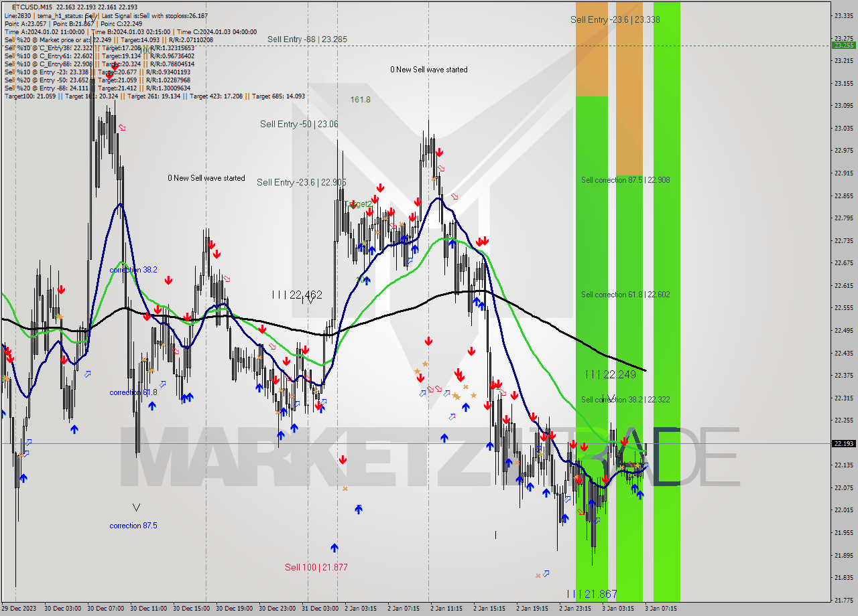Click the '29 Dec 2023' time axis label
Viewport: 858px width, 616px height.
click(x=18, y=609)
